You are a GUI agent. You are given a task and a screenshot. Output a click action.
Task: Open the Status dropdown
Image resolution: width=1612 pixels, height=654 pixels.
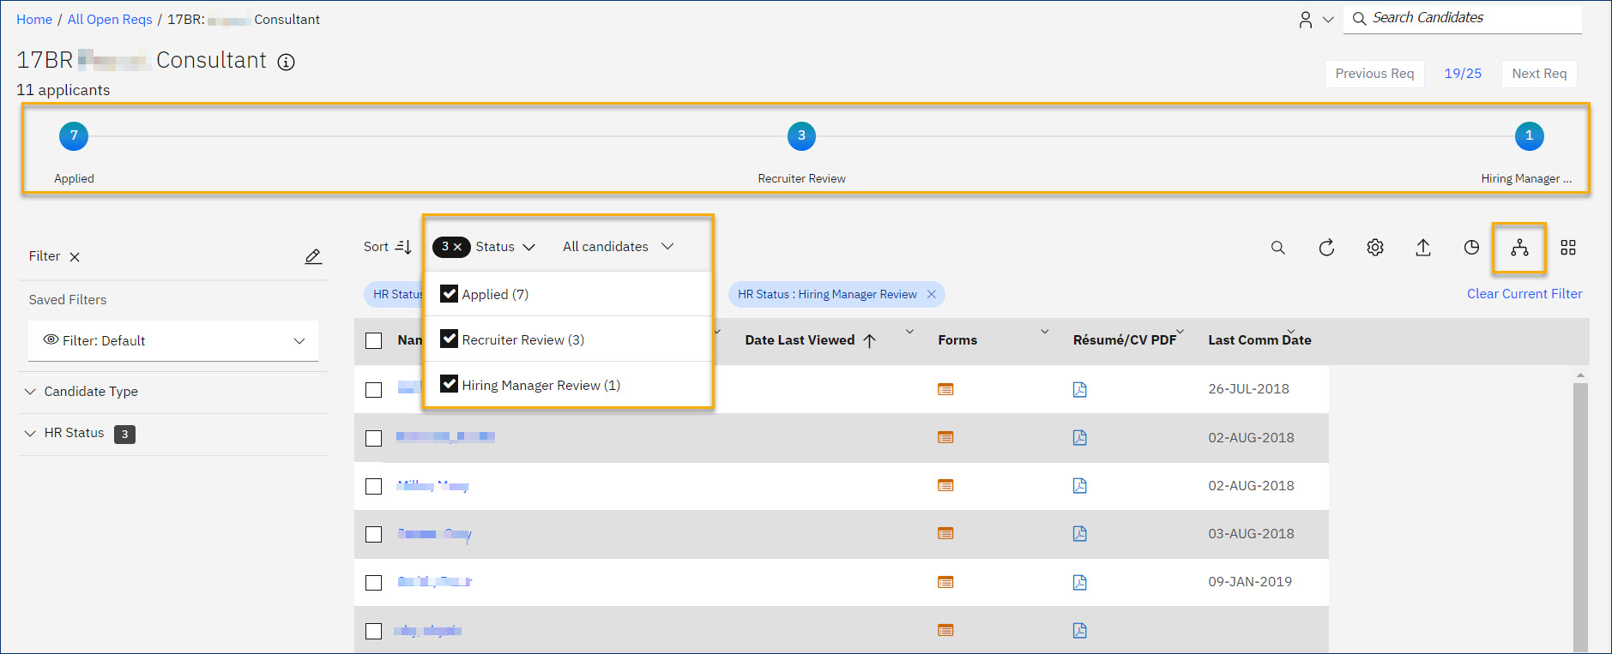tap(505, 247)
